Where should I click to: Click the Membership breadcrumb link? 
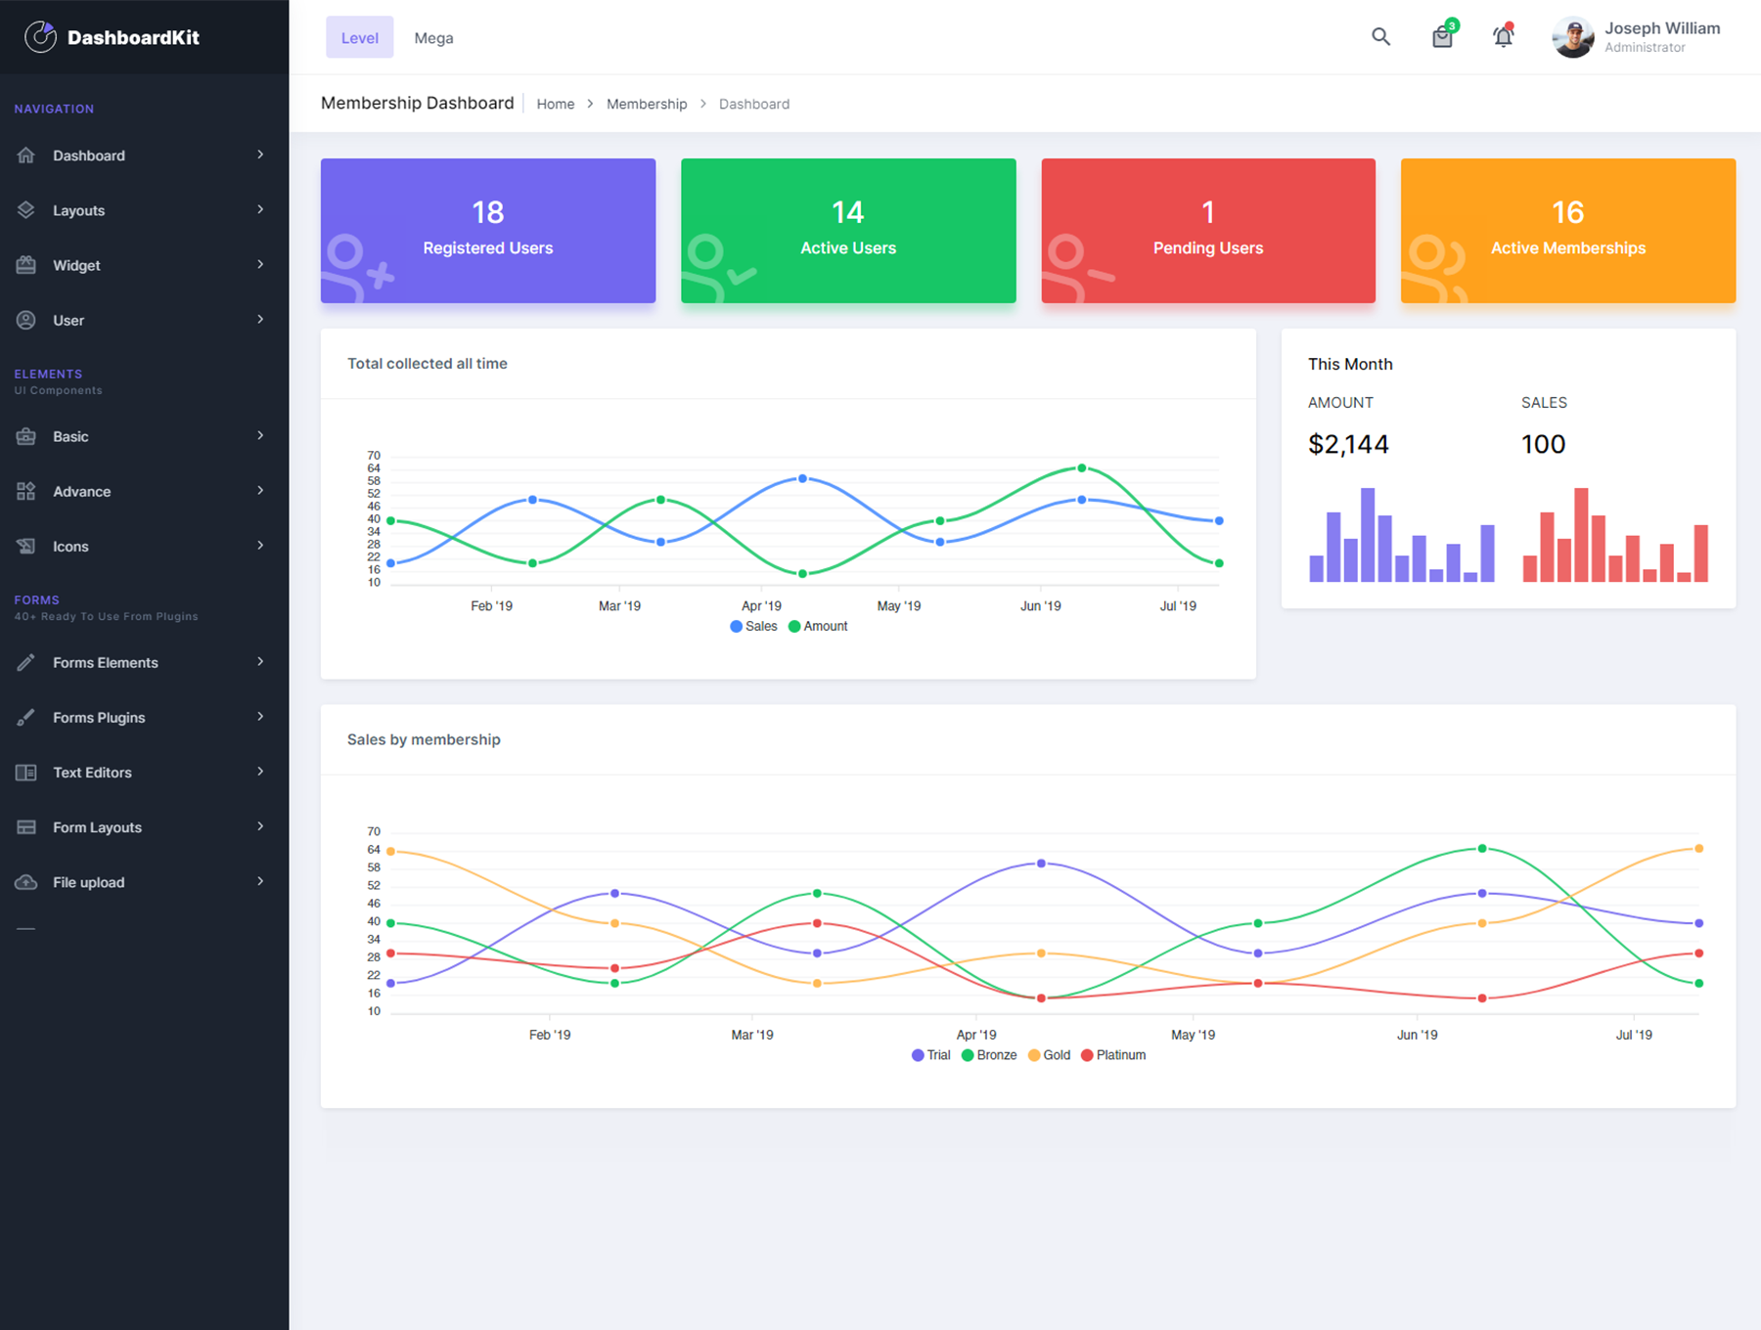[646, 104]
